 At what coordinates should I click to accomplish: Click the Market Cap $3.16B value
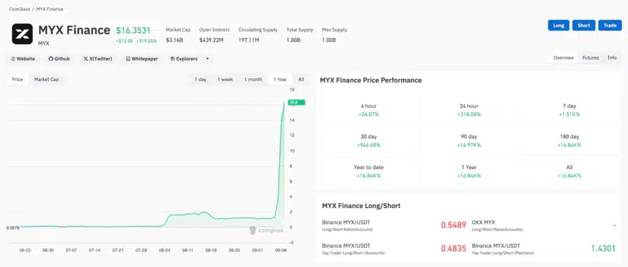tap(174, 40)
